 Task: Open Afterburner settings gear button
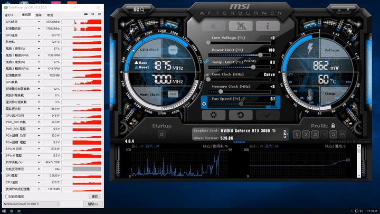(x=214, y=115)
